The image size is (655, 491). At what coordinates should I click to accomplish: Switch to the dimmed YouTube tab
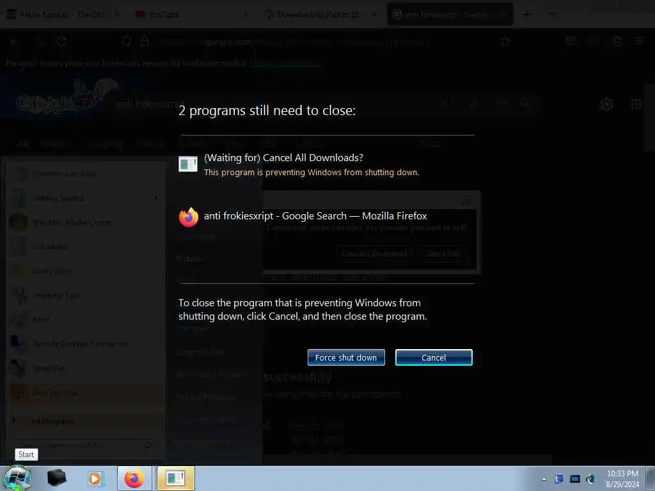pyautogui.click(x=192, y=14)
